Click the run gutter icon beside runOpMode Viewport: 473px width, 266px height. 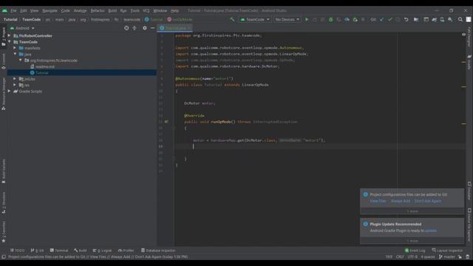click(x=166, y=122)
